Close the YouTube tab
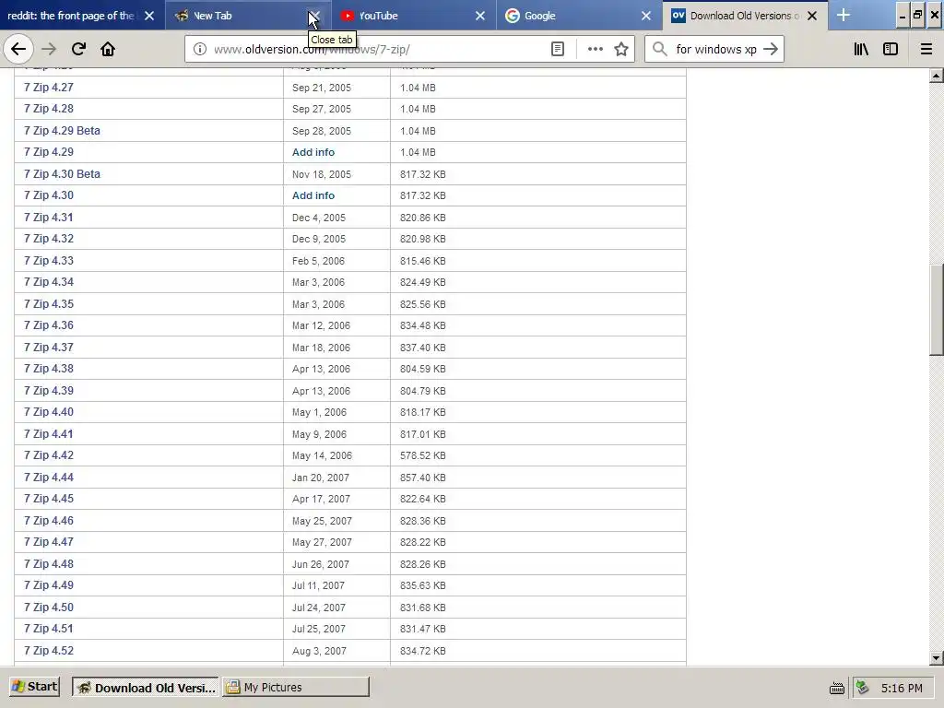The image size is (944, 708). pyautogui.click(x=479, y=16)
